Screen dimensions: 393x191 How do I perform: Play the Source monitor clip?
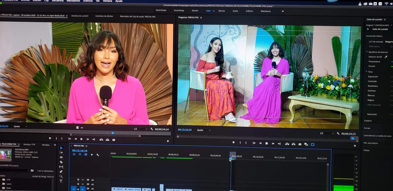82,139
